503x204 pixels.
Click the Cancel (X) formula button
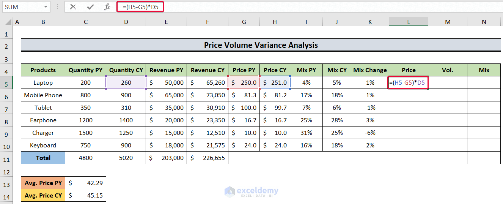73,7
